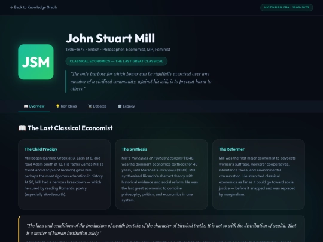Click the JSM avatar tile
The image size is (323, 242).
[36, 62]
